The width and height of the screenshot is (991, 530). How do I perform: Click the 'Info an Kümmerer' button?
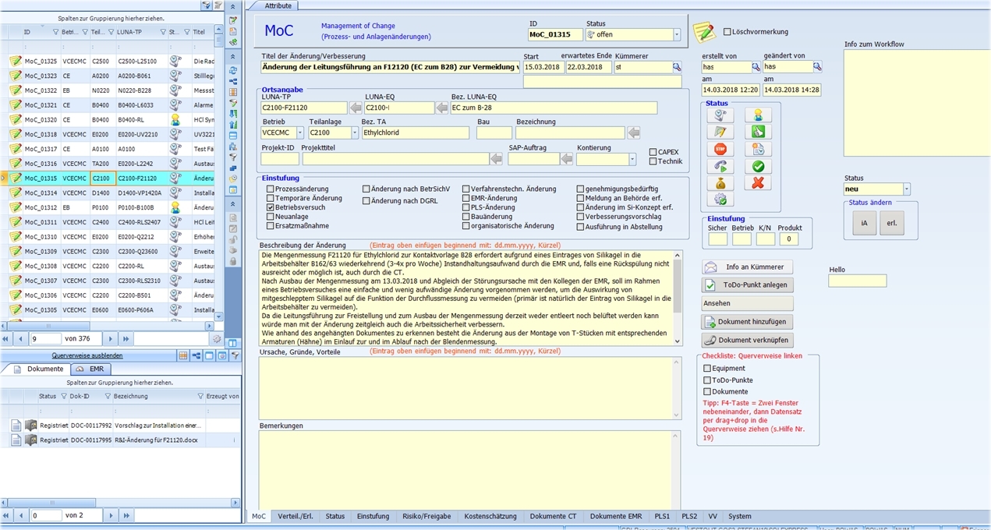(748, 267)
